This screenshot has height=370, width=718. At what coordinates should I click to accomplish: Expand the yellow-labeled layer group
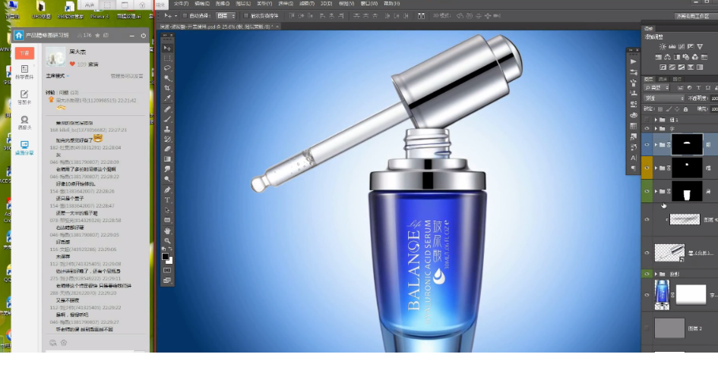click(656, 168)
